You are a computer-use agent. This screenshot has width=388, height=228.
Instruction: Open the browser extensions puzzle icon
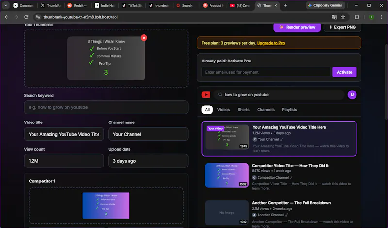[x=356, y=17]
